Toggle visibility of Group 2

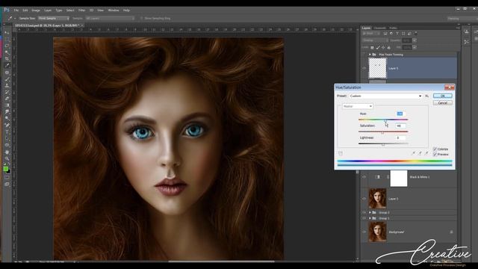[364, 212]
